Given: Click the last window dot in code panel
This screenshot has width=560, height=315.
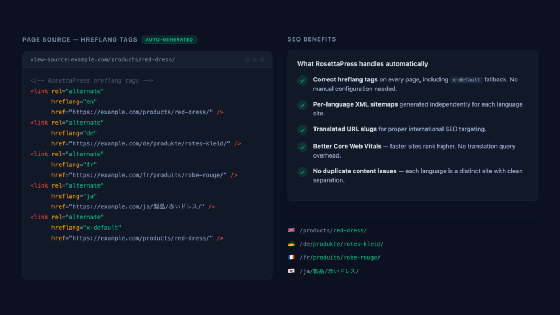Looking at the screenshot, I should click(x=262, y=59).
